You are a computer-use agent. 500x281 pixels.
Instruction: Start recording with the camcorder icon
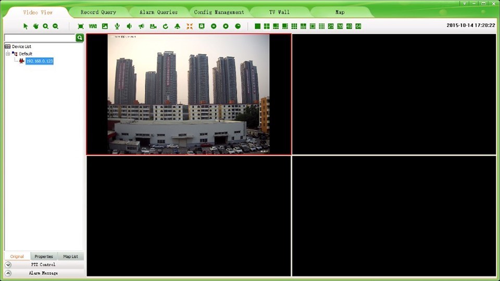153,26
